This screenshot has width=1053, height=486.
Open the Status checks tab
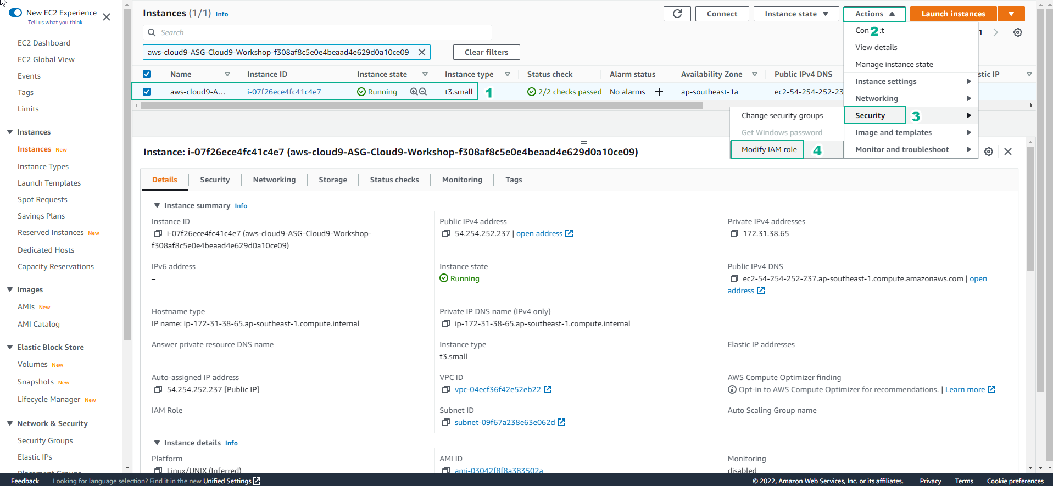coord(394,180)
